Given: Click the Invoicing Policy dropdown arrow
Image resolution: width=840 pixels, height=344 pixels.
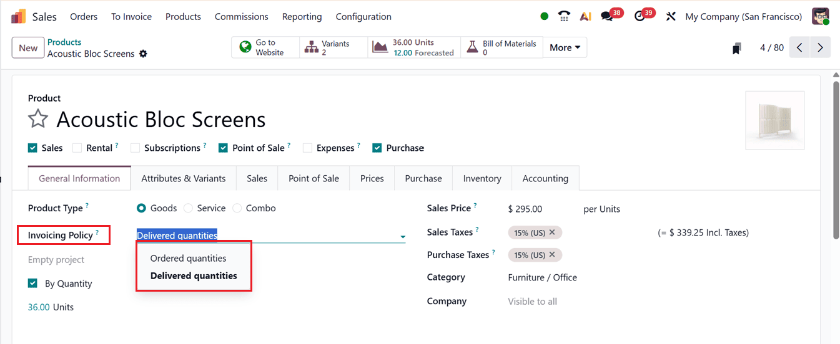Looking at the screenshot, I should pyautogui.click(x=403, y=236).
